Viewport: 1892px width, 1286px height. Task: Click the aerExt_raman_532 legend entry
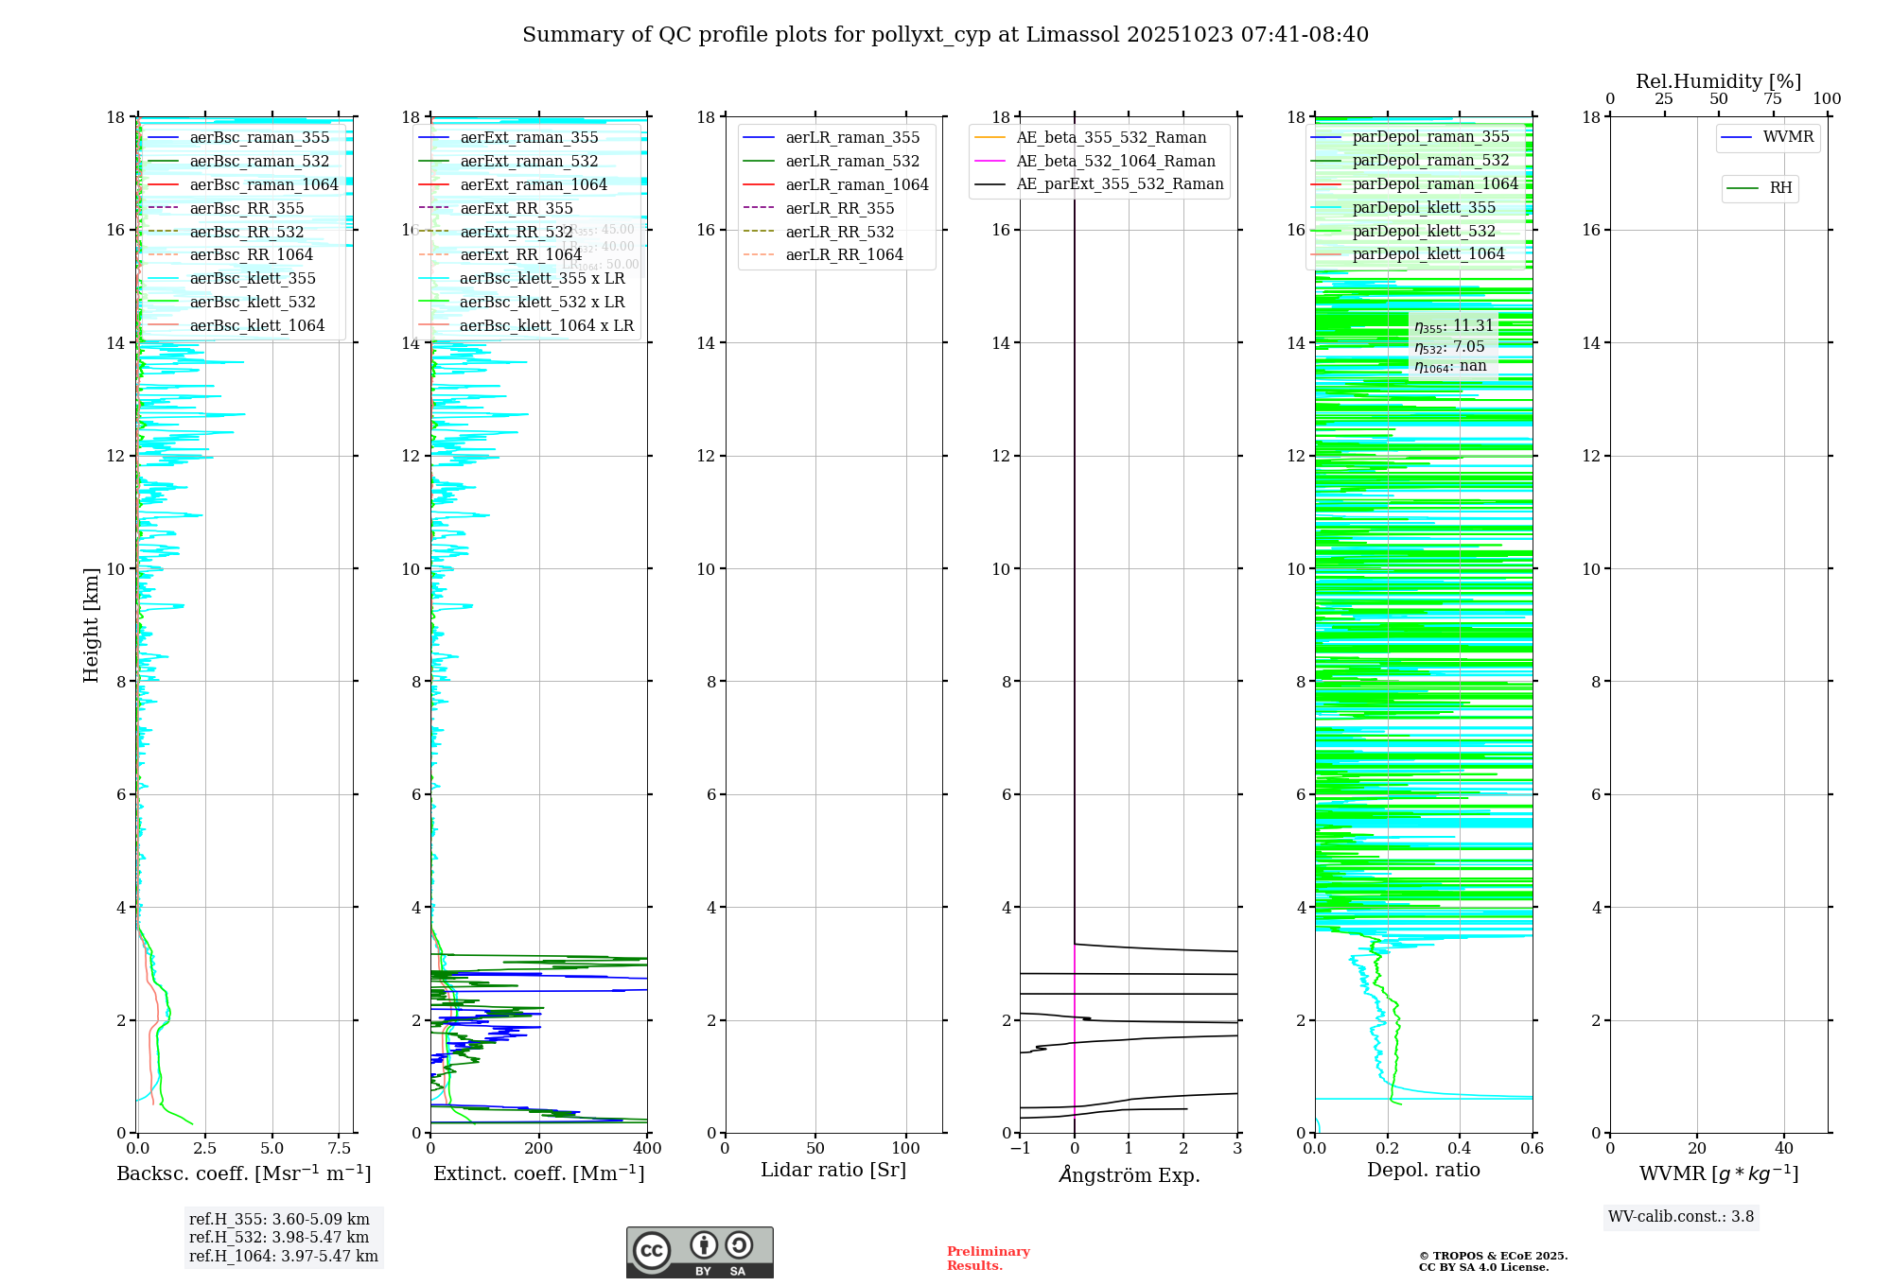pyautogui.click(x=529, y=162)
